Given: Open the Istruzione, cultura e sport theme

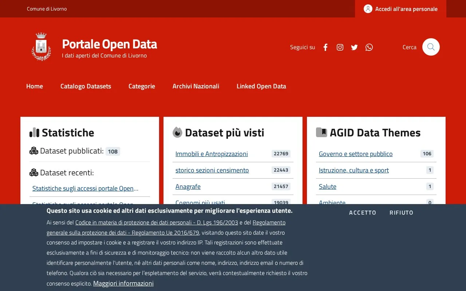Looking at the screenshot, I should coord(354,170).
